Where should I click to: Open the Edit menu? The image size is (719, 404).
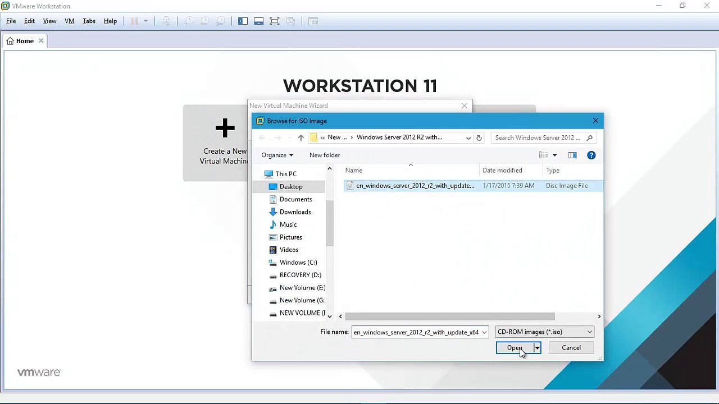pos(29,21)
